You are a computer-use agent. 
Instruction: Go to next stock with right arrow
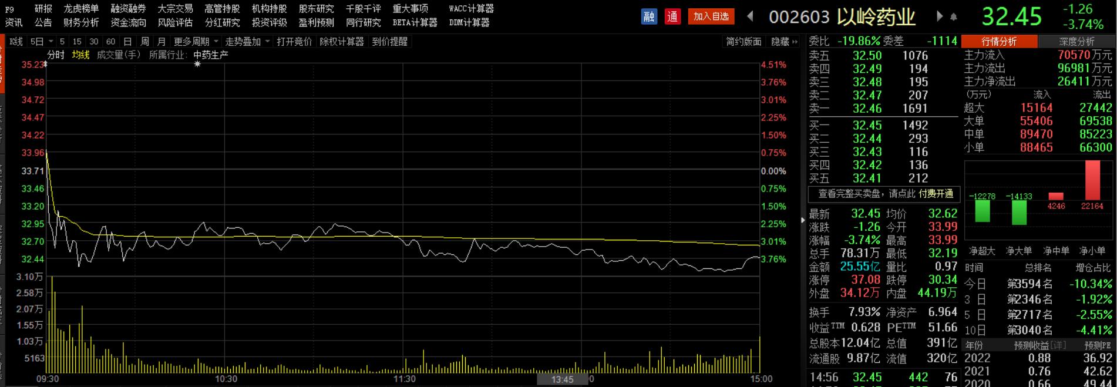[939, 16]
